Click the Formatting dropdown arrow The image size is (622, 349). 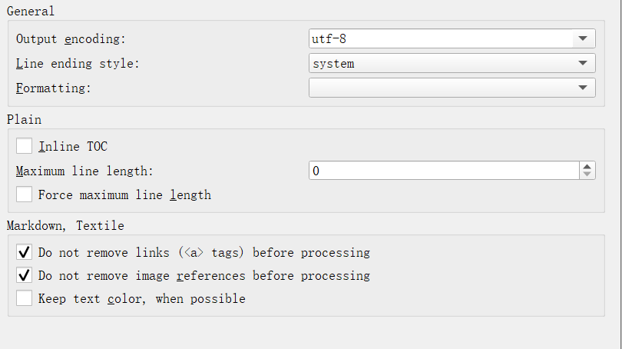point(584,88)
